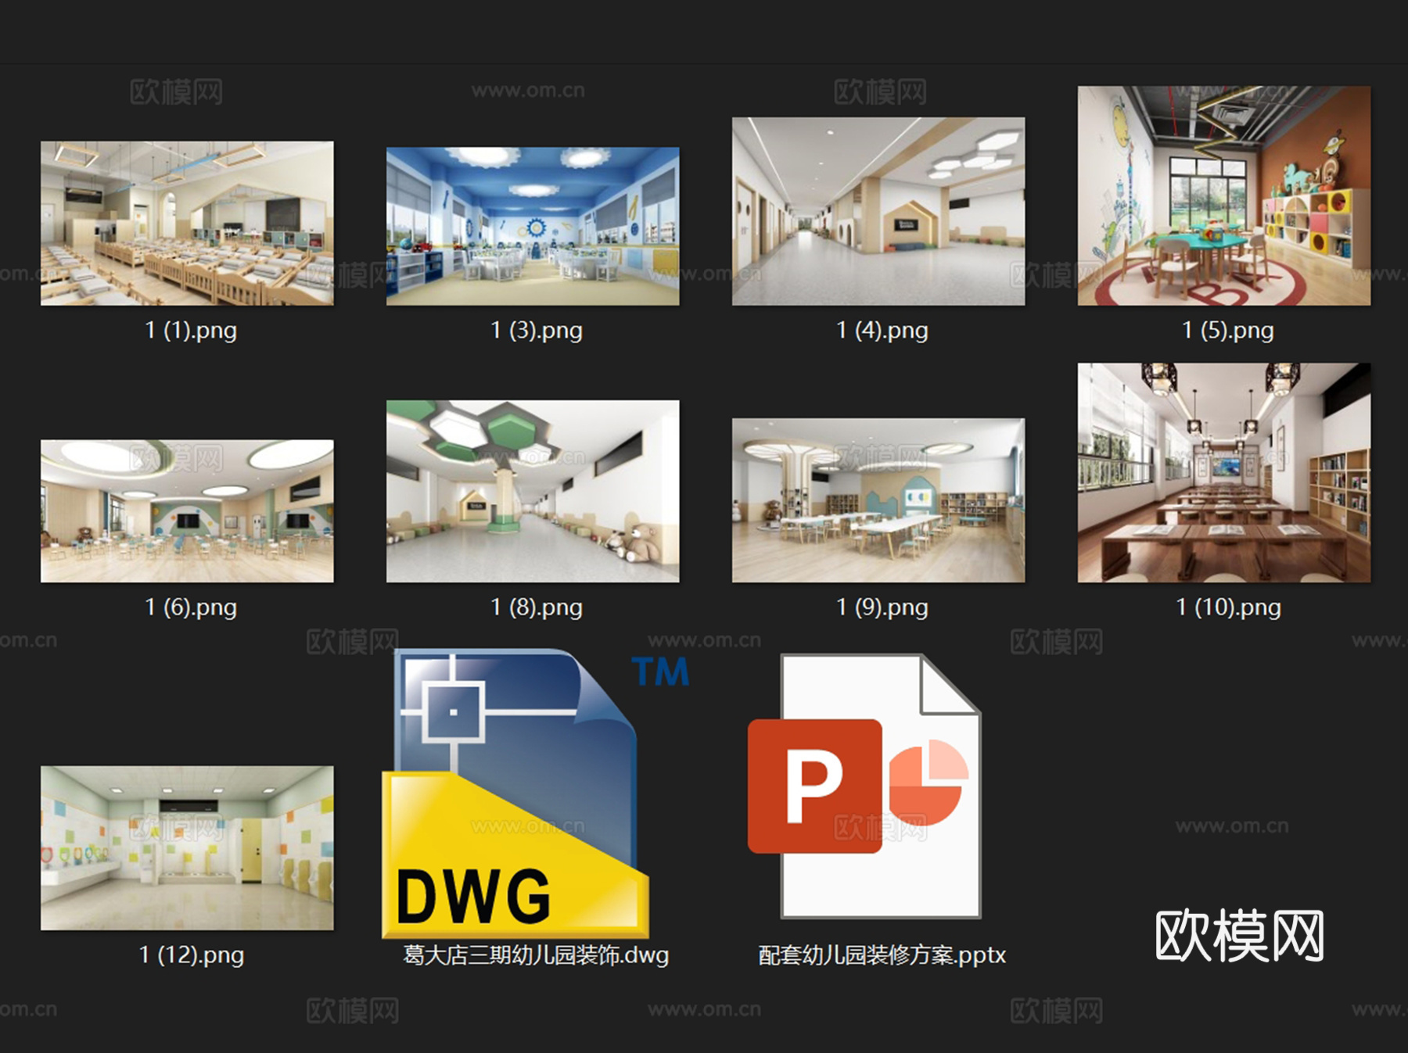Open the 1 (3).png blue classroom thumbnail
This screenshot has height=1053, width=1408.
533,226
